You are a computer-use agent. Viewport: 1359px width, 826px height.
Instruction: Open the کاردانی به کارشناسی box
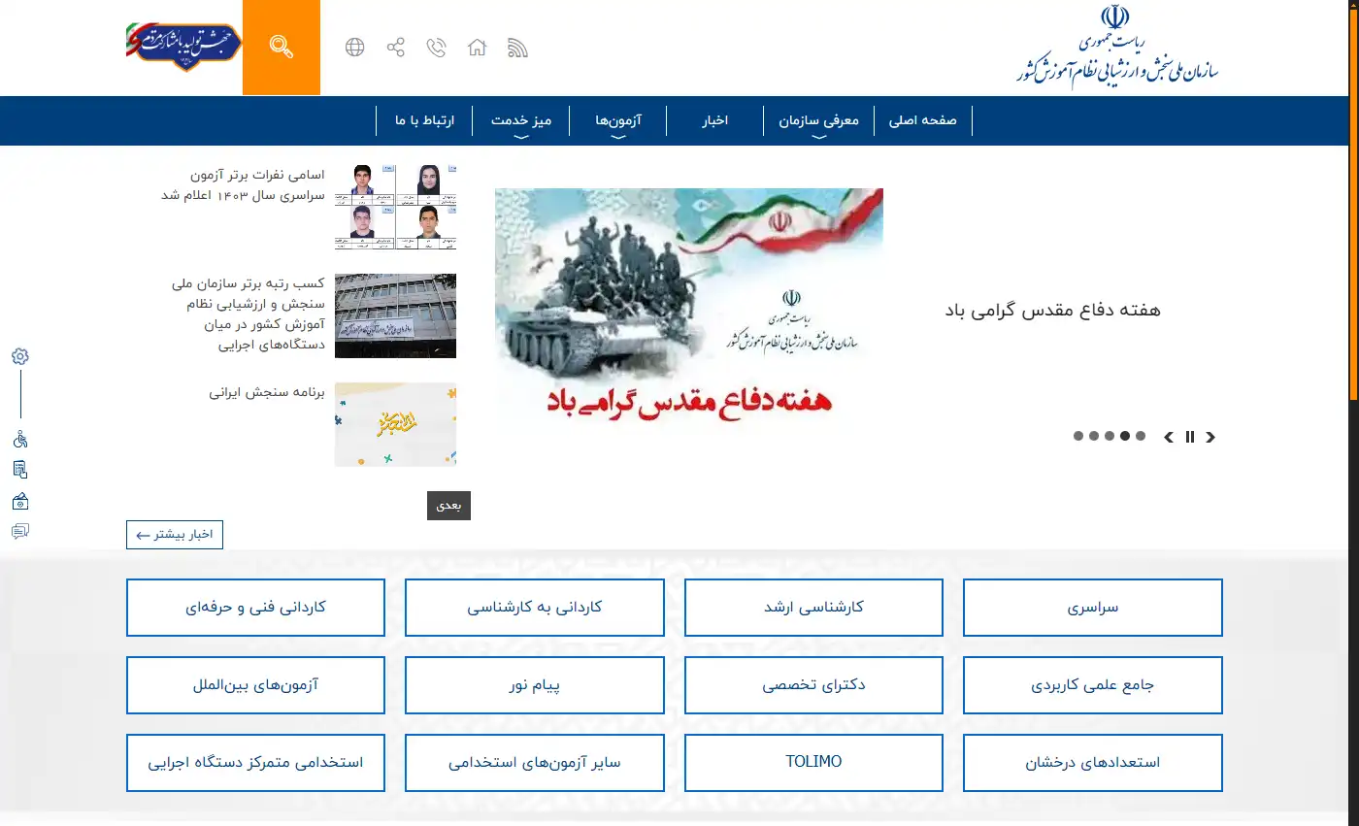tap(535, 608)
